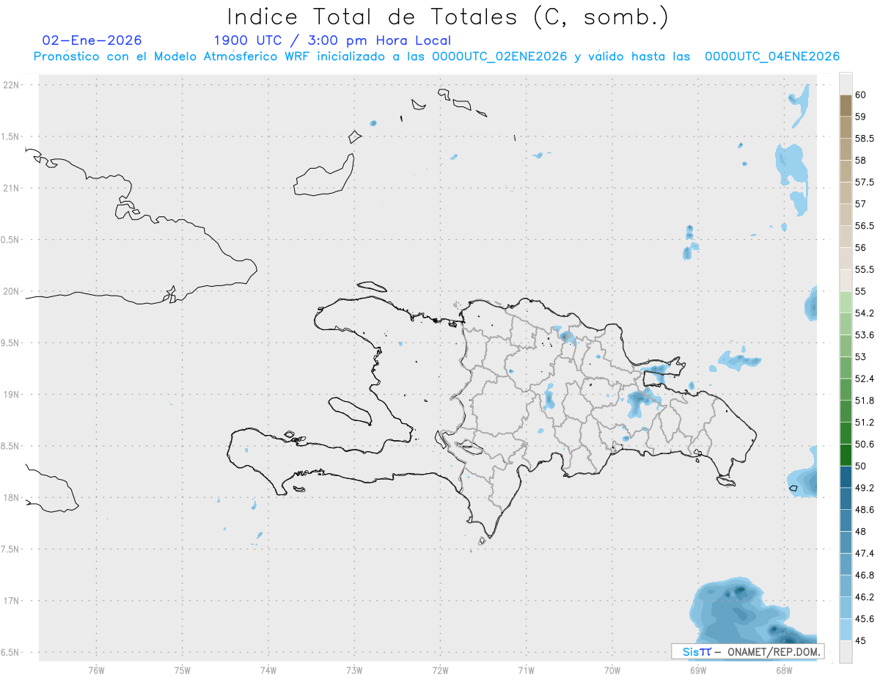Click the valid-until time 0000UTC_04ENE2026
Image resolution: width=880 pixels, height=680 pixels.
click(x=772, y=56)
